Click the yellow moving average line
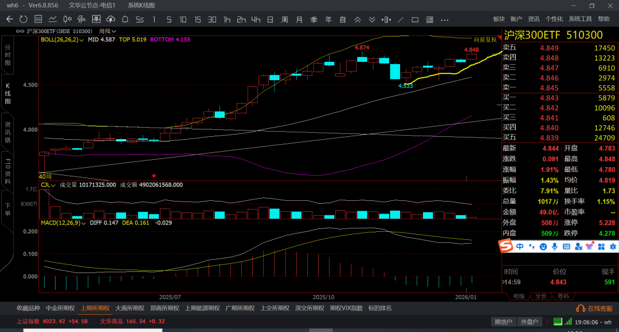The width and height of the screenshot is (619, 332). 459,72
